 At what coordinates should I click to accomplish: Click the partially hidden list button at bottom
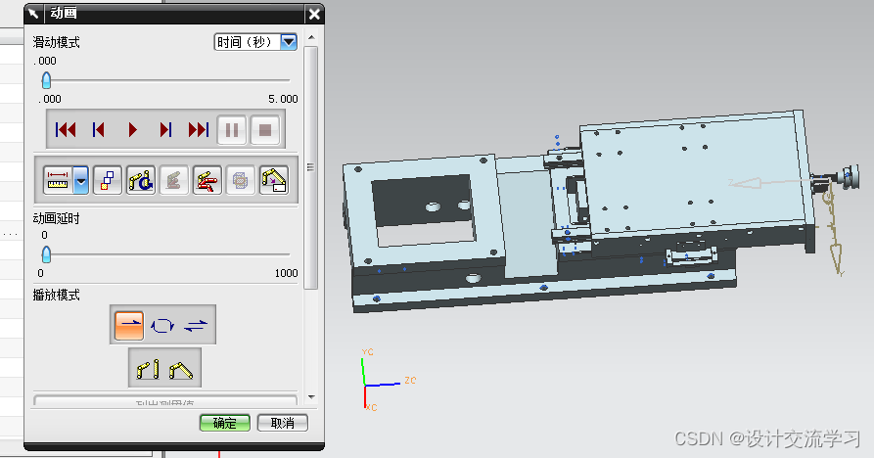165,400
